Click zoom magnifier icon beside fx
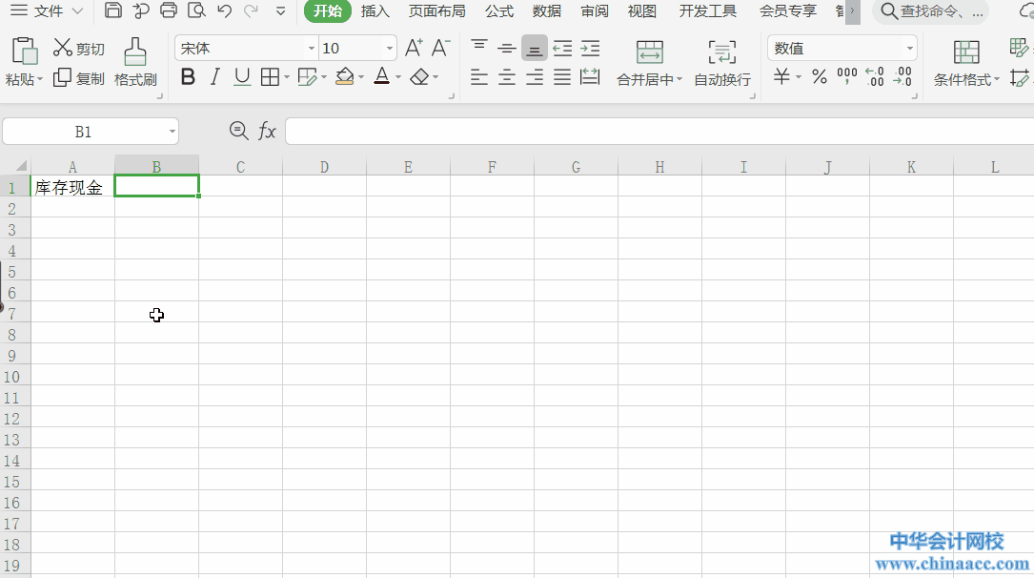The height and width of the screenshot is (578, 1034). point(238,131)
